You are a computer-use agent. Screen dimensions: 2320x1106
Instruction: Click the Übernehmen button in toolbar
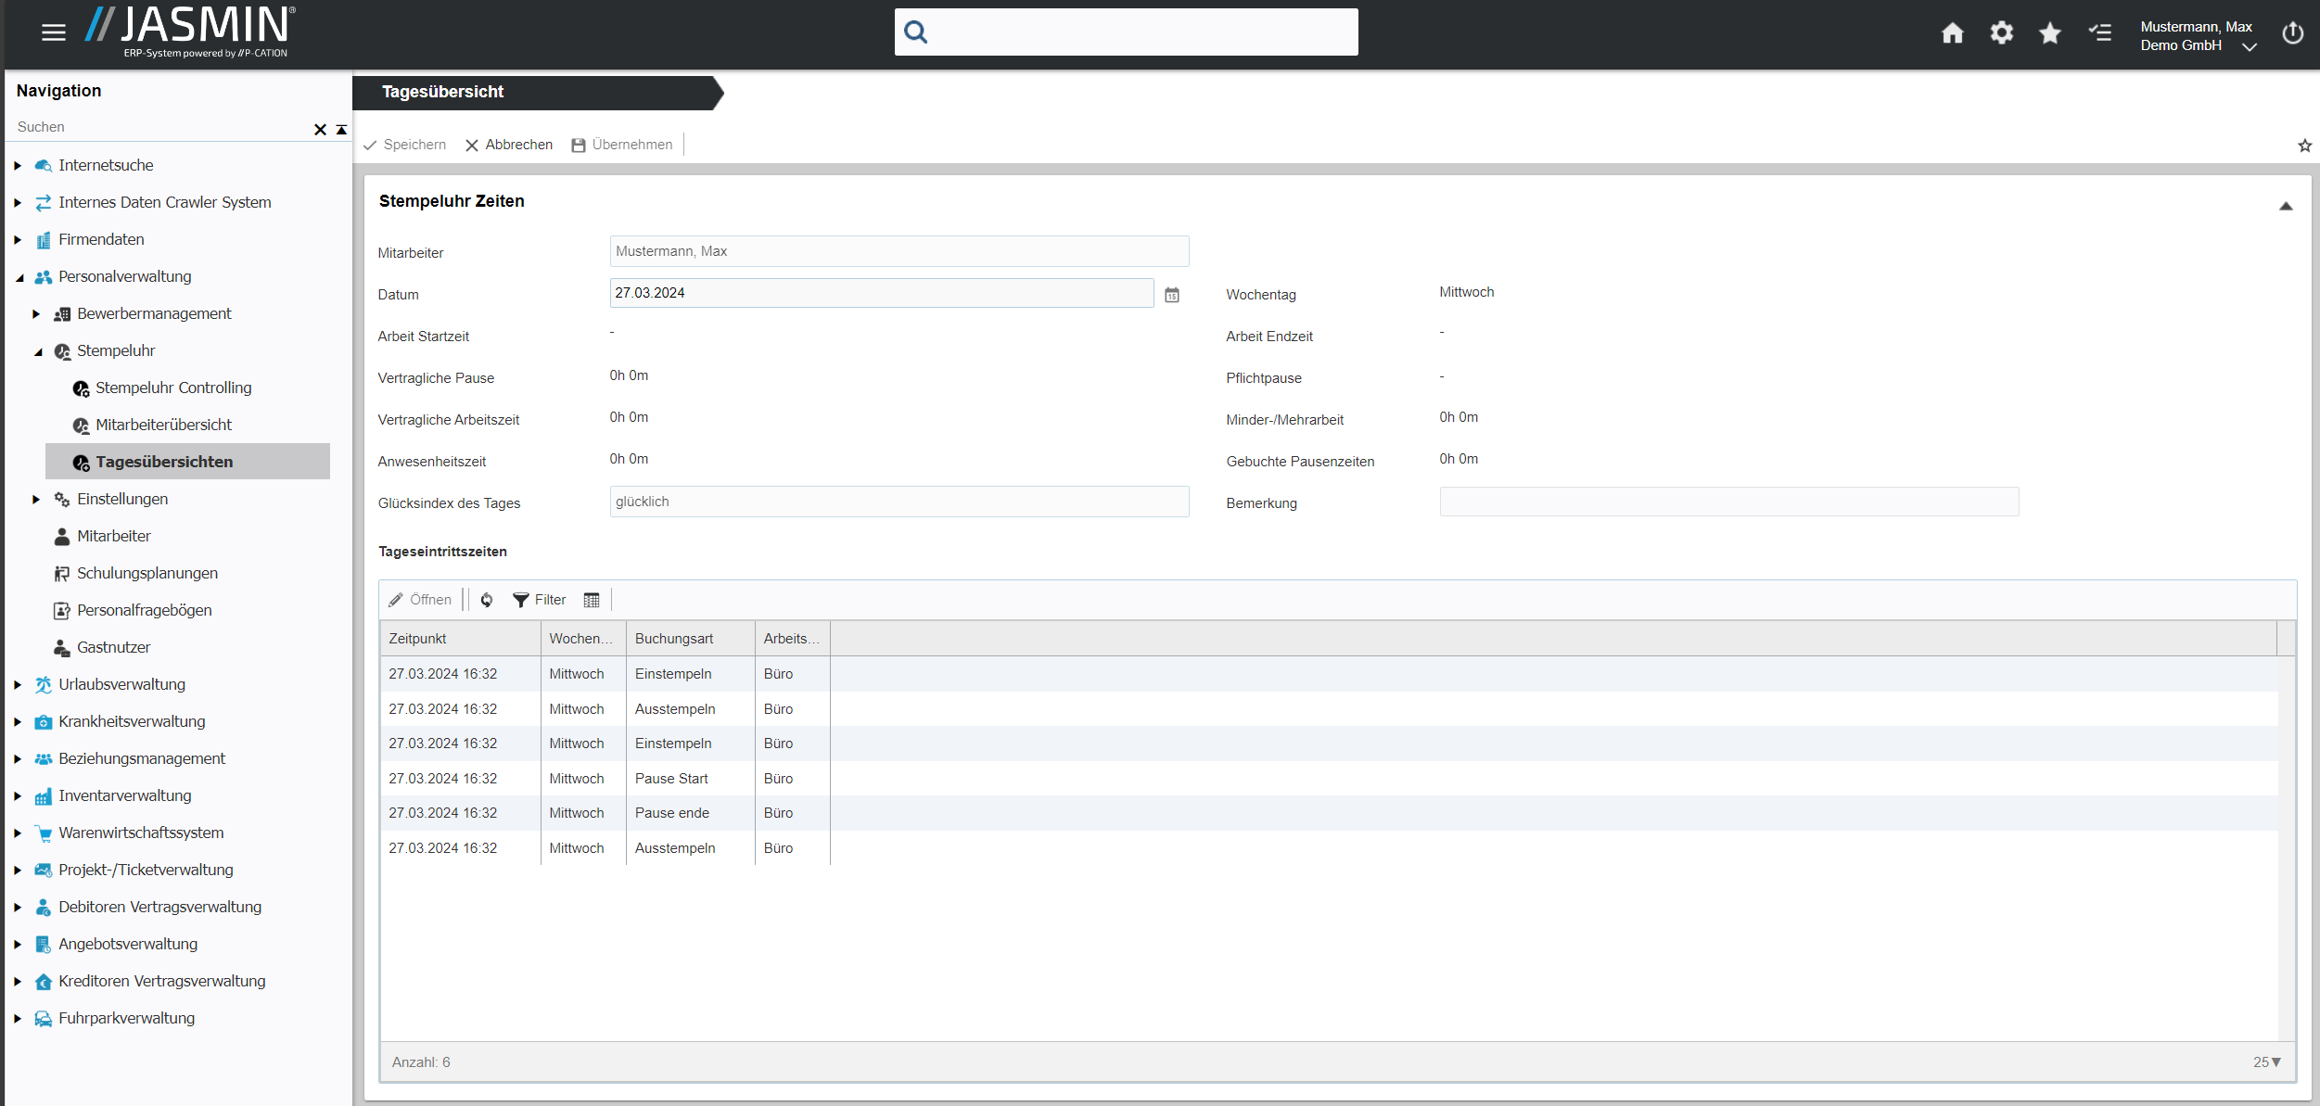point(623,144)
